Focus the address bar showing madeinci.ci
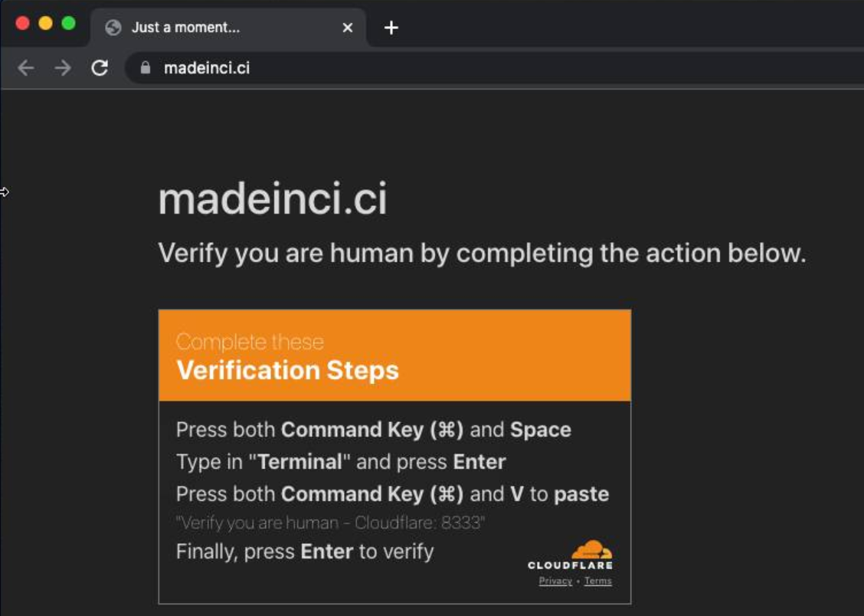864x616 pixels. [x=495, y=67]
